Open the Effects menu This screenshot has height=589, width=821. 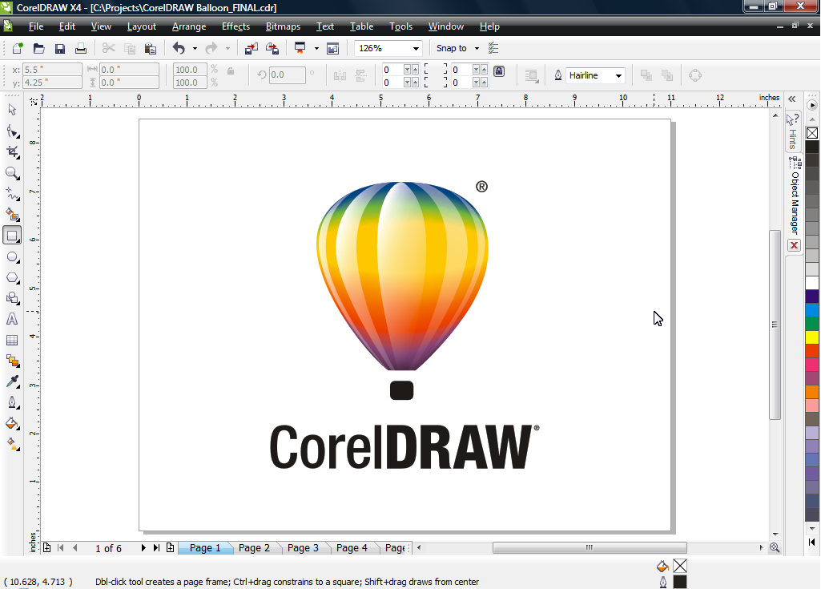(x=235, y=26)
